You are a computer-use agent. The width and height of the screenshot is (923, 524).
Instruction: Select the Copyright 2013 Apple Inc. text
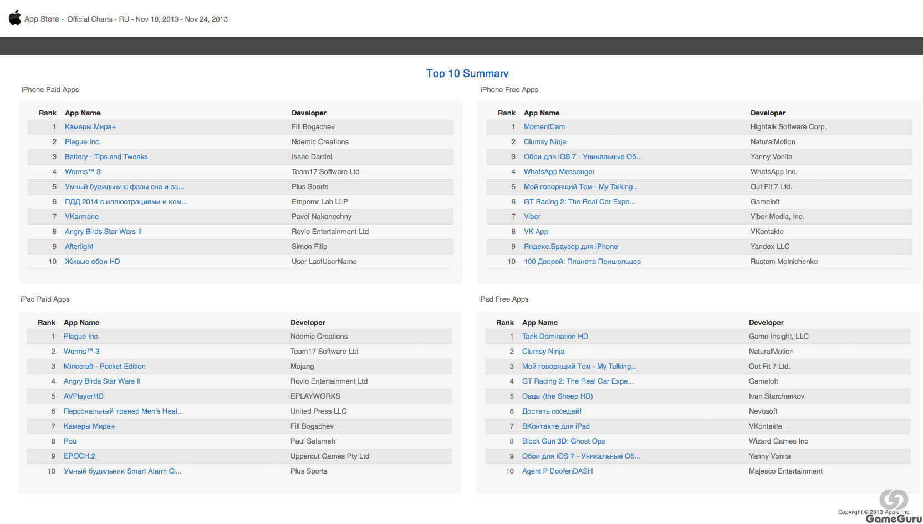tap(874, 512)
